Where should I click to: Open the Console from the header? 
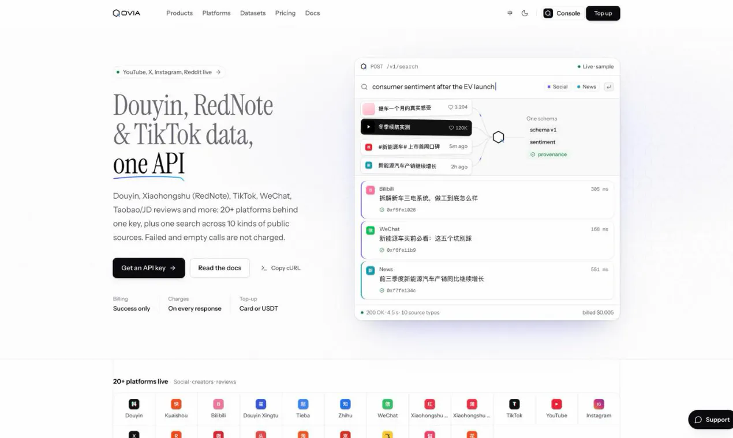pos(562,13)
